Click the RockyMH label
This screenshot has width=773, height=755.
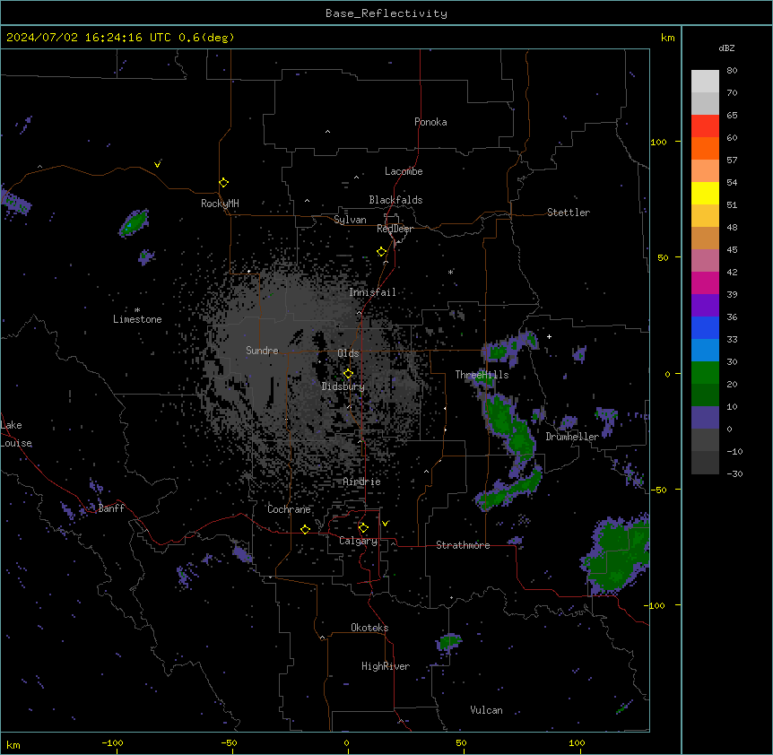point(220,204)
